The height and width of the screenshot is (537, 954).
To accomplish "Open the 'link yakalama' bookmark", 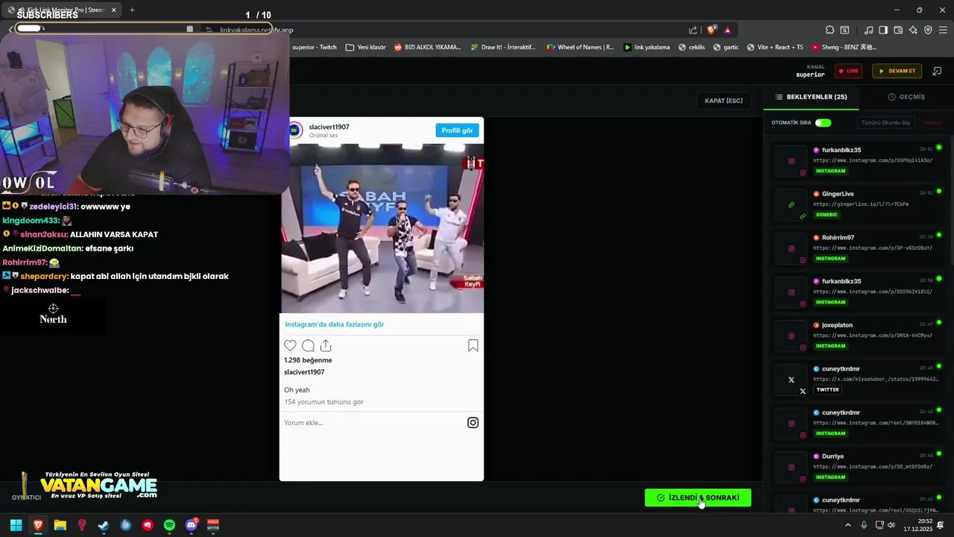I will click(x=646, y=47).
